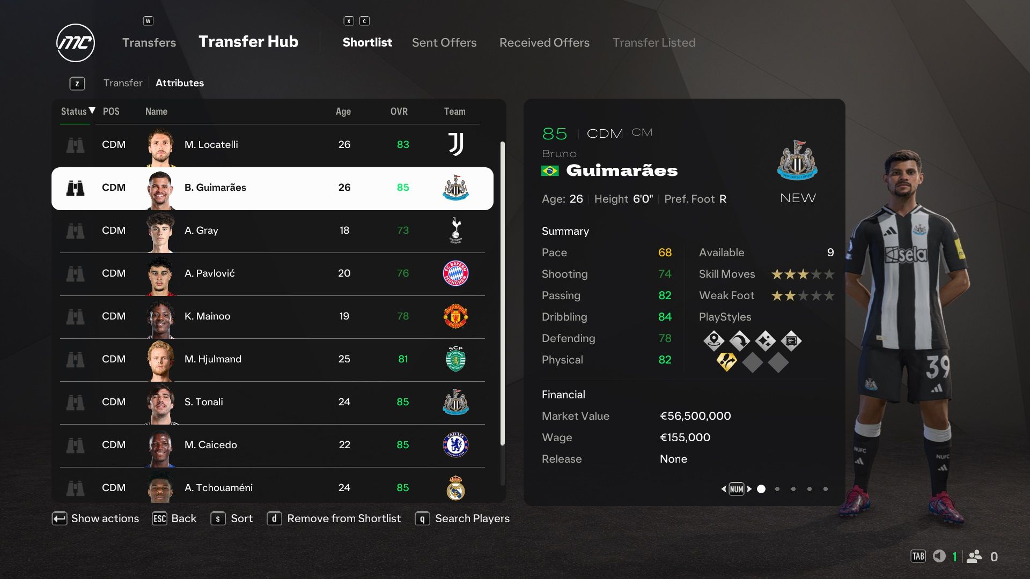Toggle the watchlist icon for B. Guimarães
1030x579 pixels.
tap(74, 187)
